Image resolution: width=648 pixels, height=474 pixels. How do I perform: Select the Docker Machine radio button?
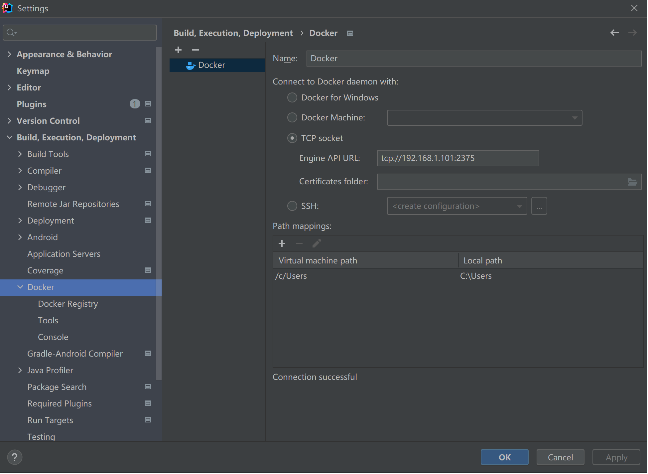(x=292, y=118)
